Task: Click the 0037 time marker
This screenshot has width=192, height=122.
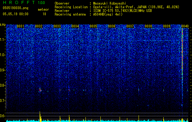Action: coord(130,26)
